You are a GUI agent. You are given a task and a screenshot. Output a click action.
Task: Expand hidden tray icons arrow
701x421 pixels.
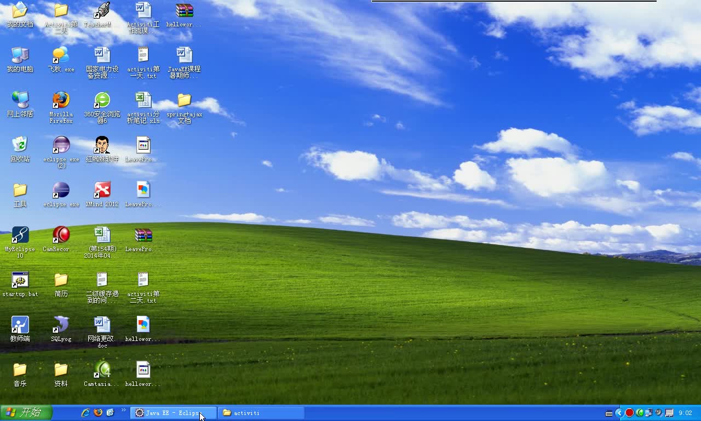(619, 413)
